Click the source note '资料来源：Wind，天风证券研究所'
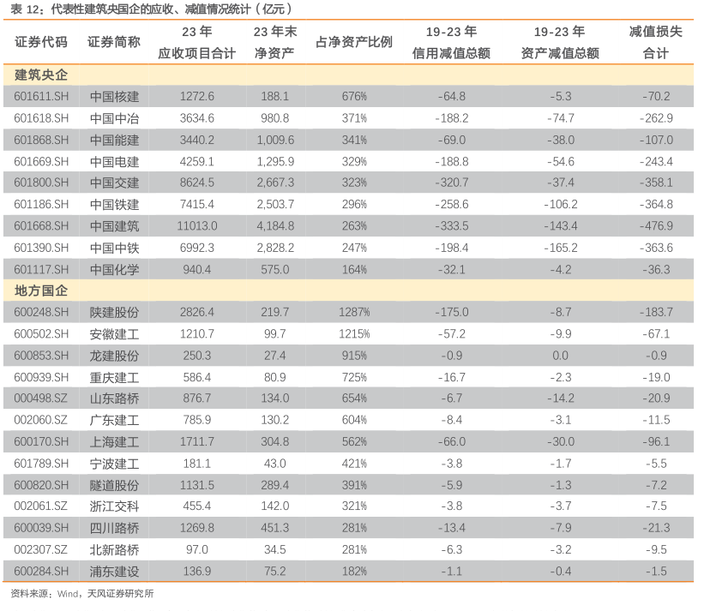This screenshot has width=710, height=611. [82, 593]
